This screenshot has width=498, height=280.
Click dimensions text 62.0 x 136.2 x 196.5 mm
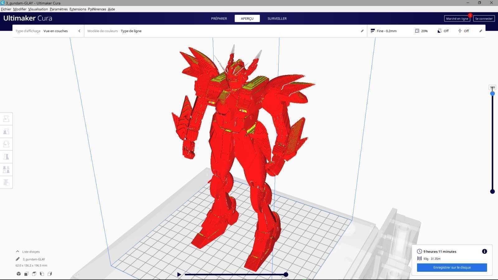click(x=31, y=265)
